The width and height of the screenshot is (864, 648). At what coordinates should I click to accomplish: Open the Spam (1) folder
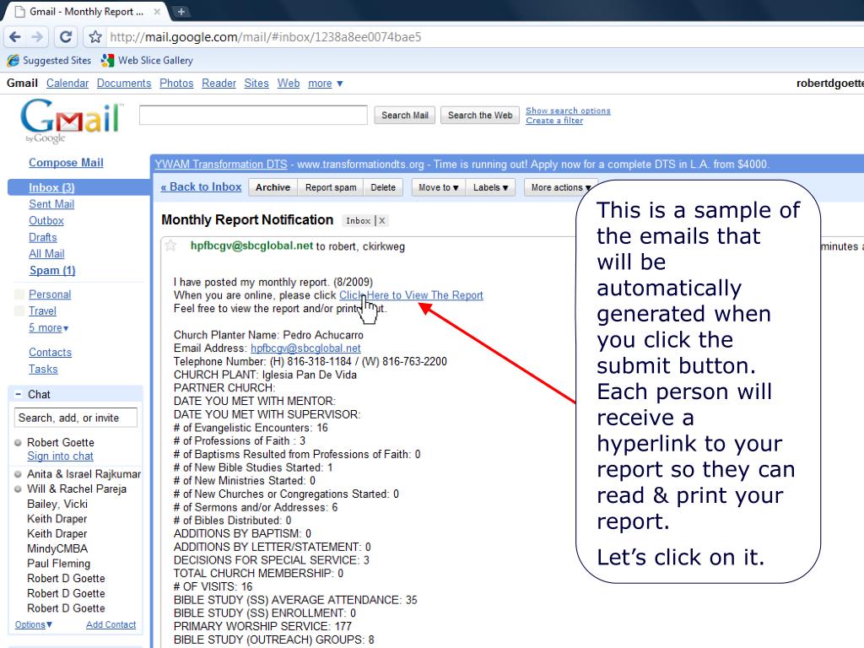tap(52, 271)
